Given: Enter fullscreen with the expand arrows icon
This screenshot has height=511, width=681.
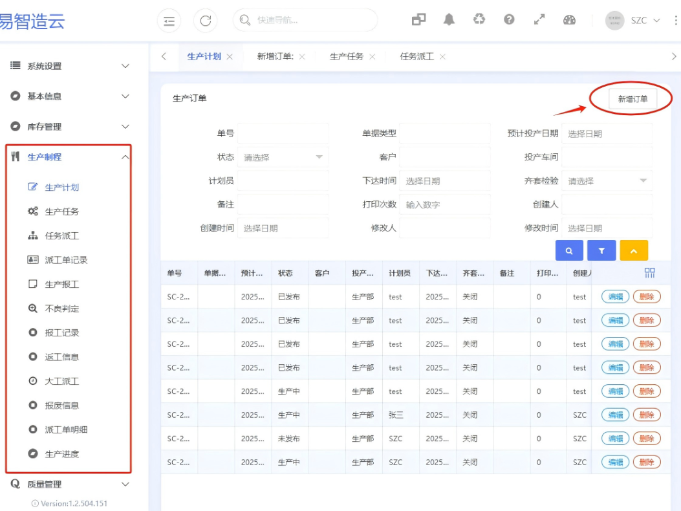Looking at the screenshot, I should point(539,20).
